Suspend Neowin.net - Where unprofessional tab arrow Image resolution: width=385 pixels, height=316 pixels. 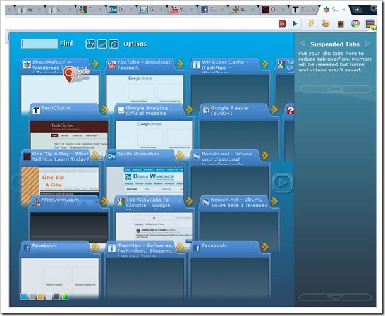(265, 155)
